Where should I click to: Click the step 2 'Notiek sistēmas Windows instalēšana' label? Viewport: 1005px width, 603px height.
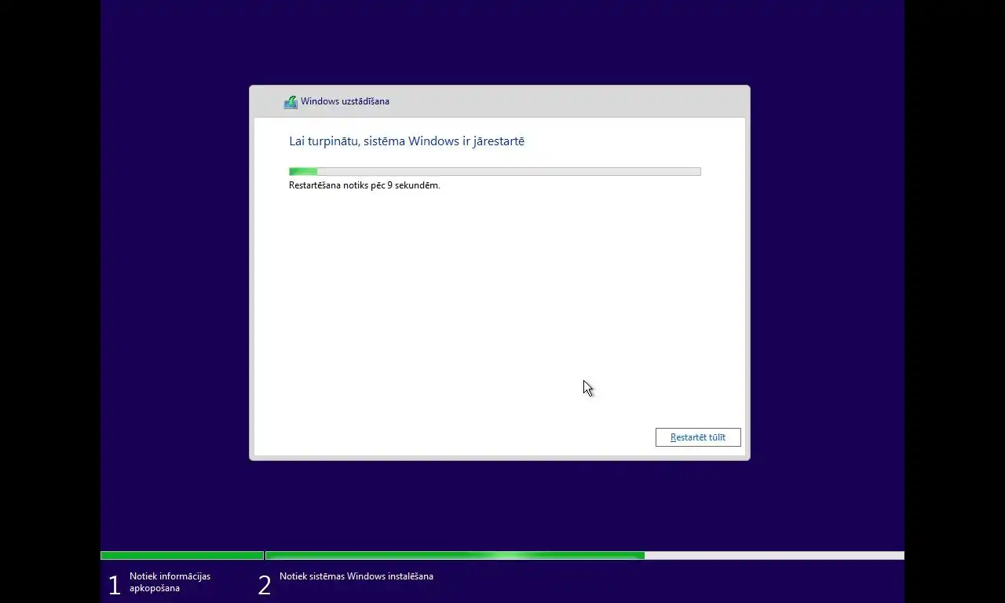356,576
